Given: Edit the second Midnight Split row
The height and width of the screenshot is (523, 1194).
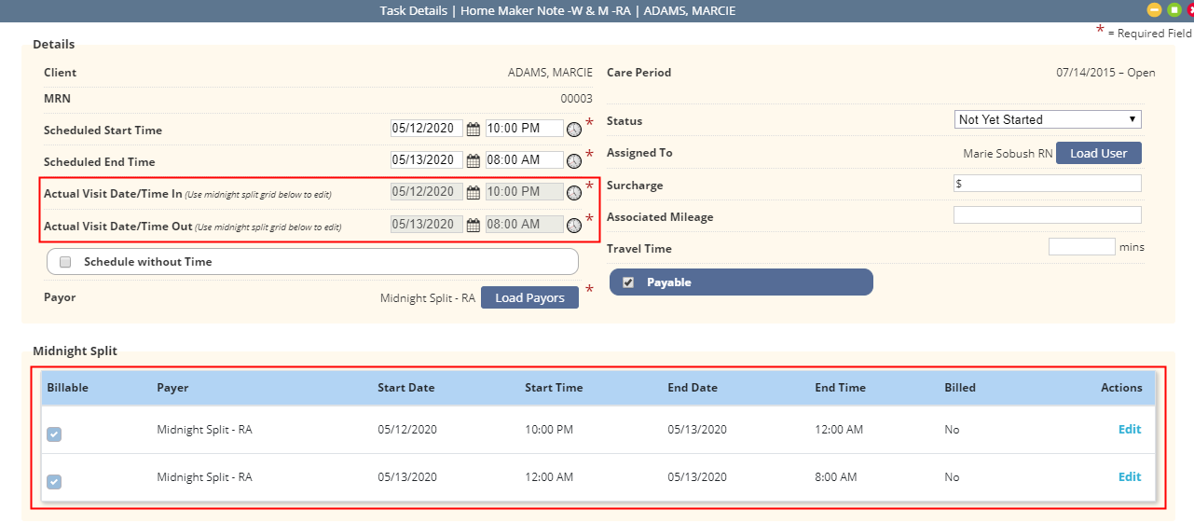Looking at the screenshot, I should [1130, 477].
